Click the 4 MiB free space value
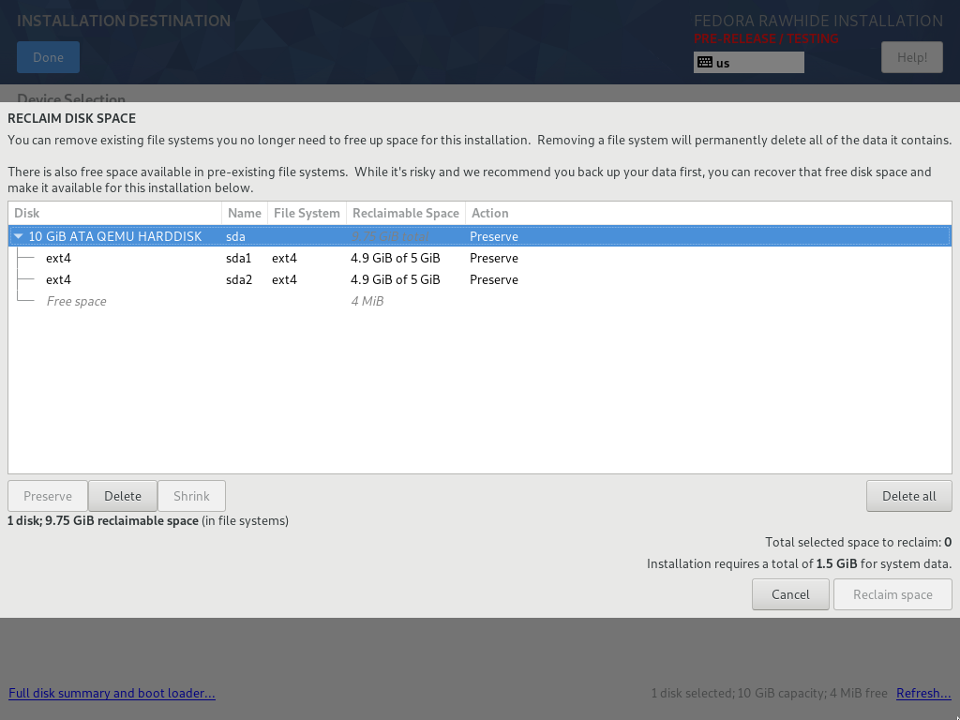Screen dimensions: 960x720 click(x=367, y=301)
